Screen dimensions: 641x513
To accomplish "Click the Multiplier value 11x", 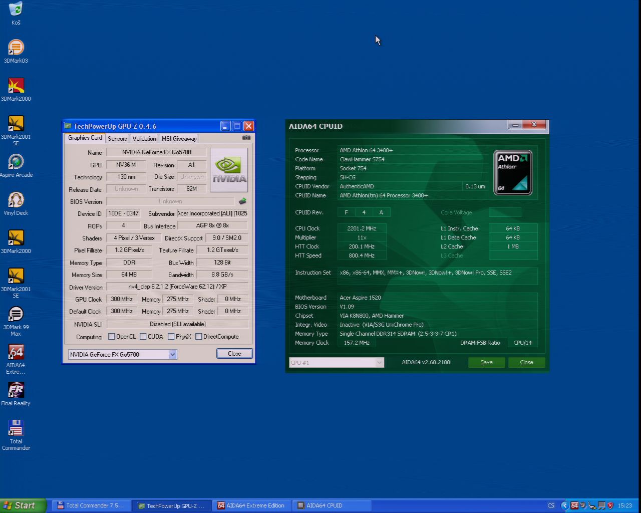I will (x=362, y=237).
